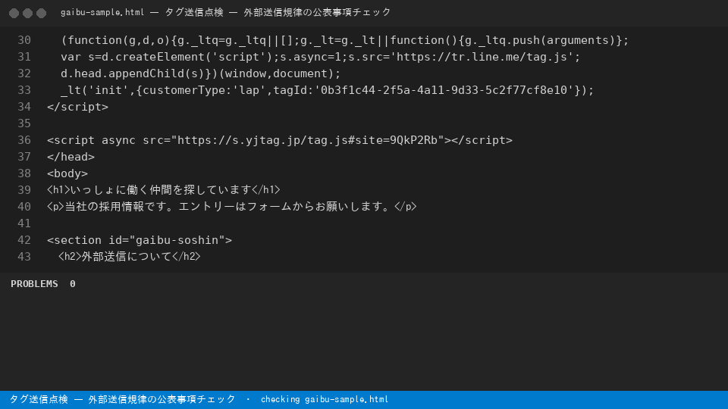Click the red close window dot

point(14,13)
